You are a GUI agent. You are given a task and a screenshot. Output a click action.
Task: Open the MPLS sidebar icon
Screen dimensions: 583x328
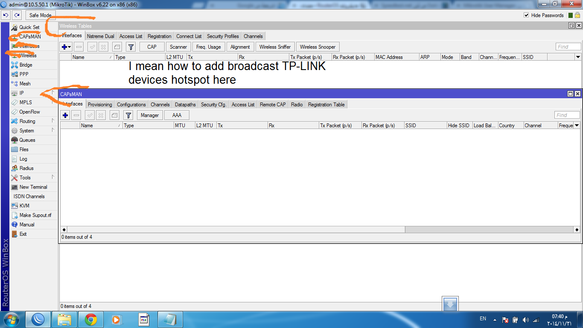[15, 102]
